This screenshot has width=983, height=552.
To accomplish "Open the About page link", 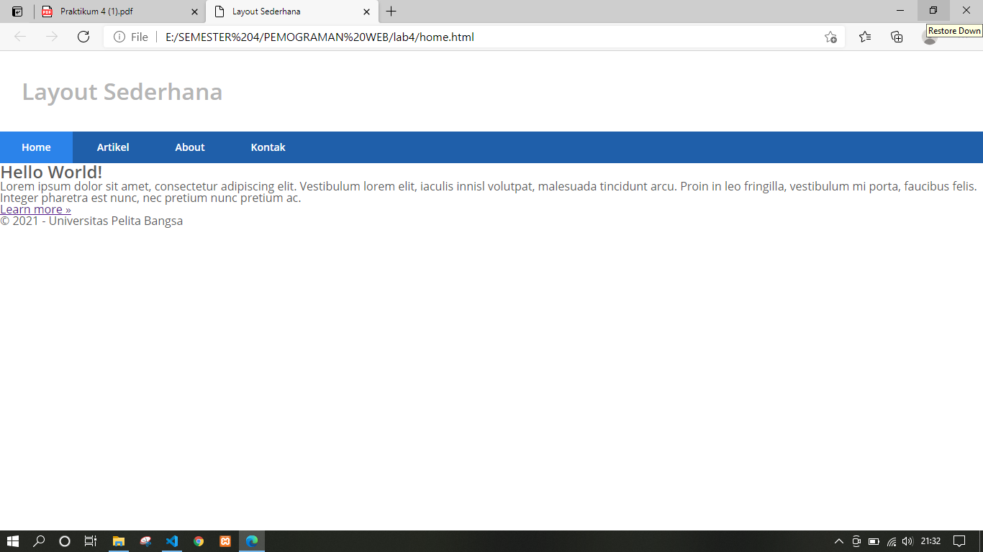I will pyautogui.click(x=189, y=147).
